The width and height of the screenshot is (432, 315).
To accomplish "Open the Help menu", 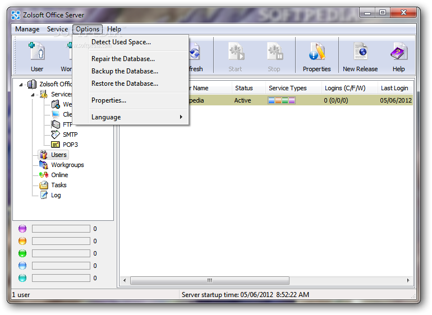I will point(114,29).
